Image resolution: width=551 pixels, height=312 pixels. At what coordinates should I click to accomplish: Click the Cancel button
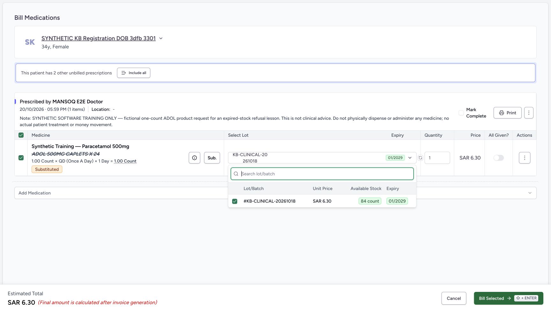[454, 298]
